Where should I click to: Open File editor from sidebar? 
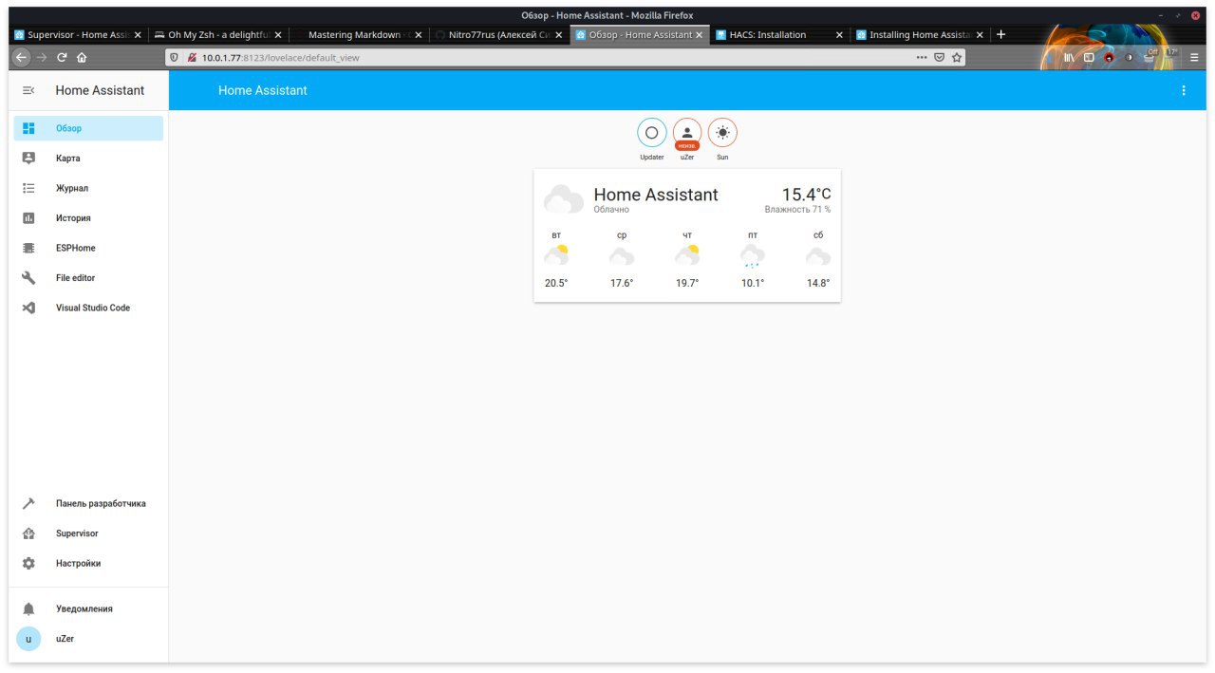[x=88, y=278]
